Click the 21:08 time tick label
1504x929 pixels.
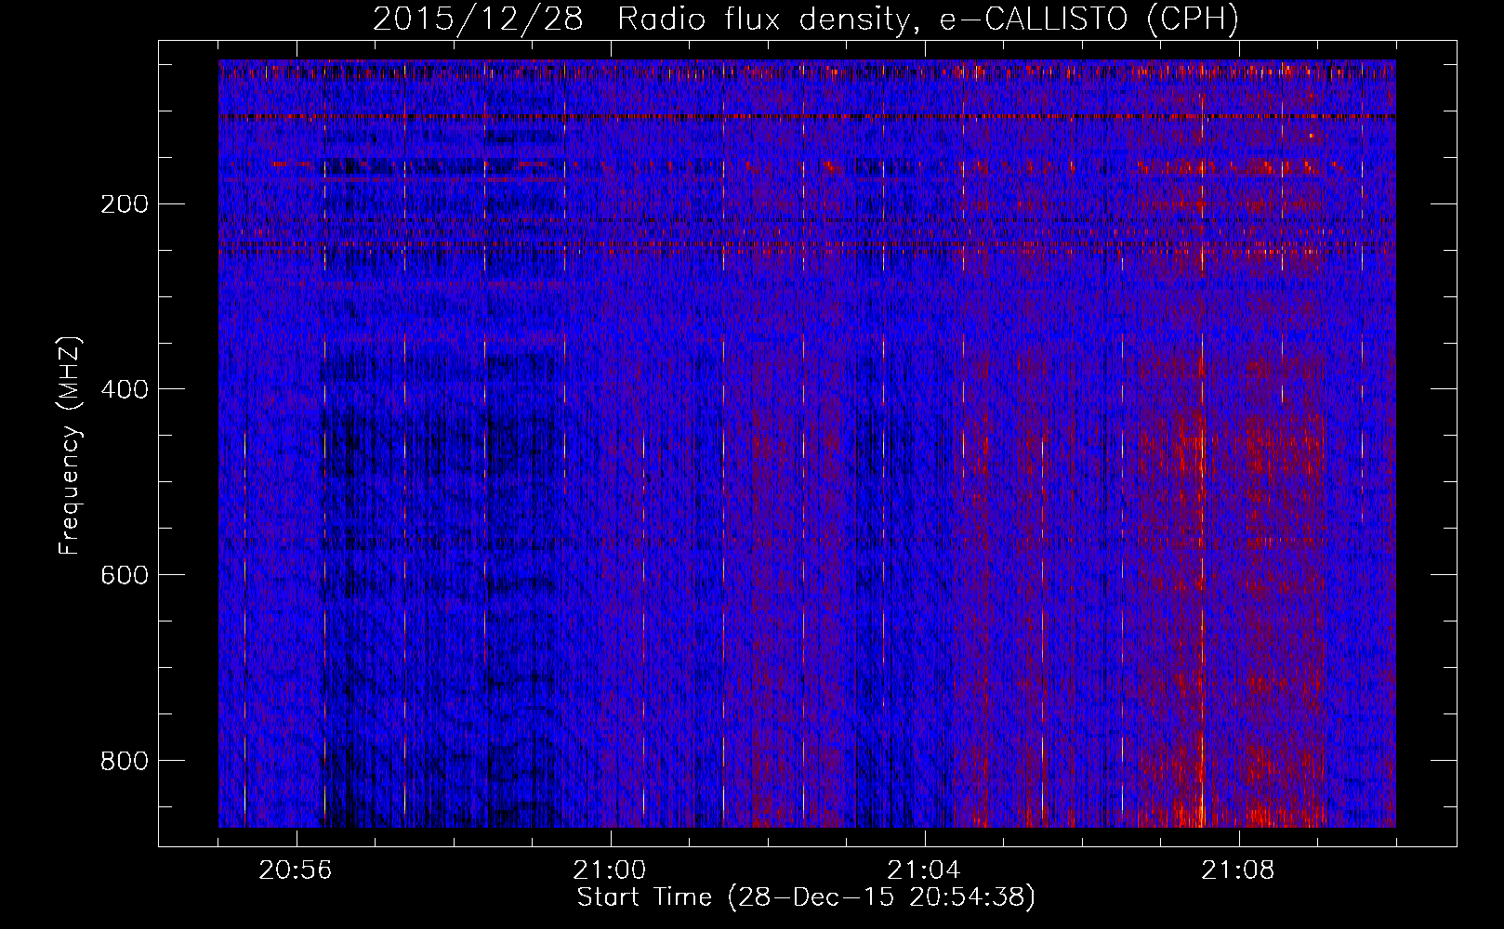[x=1238, y=870]
